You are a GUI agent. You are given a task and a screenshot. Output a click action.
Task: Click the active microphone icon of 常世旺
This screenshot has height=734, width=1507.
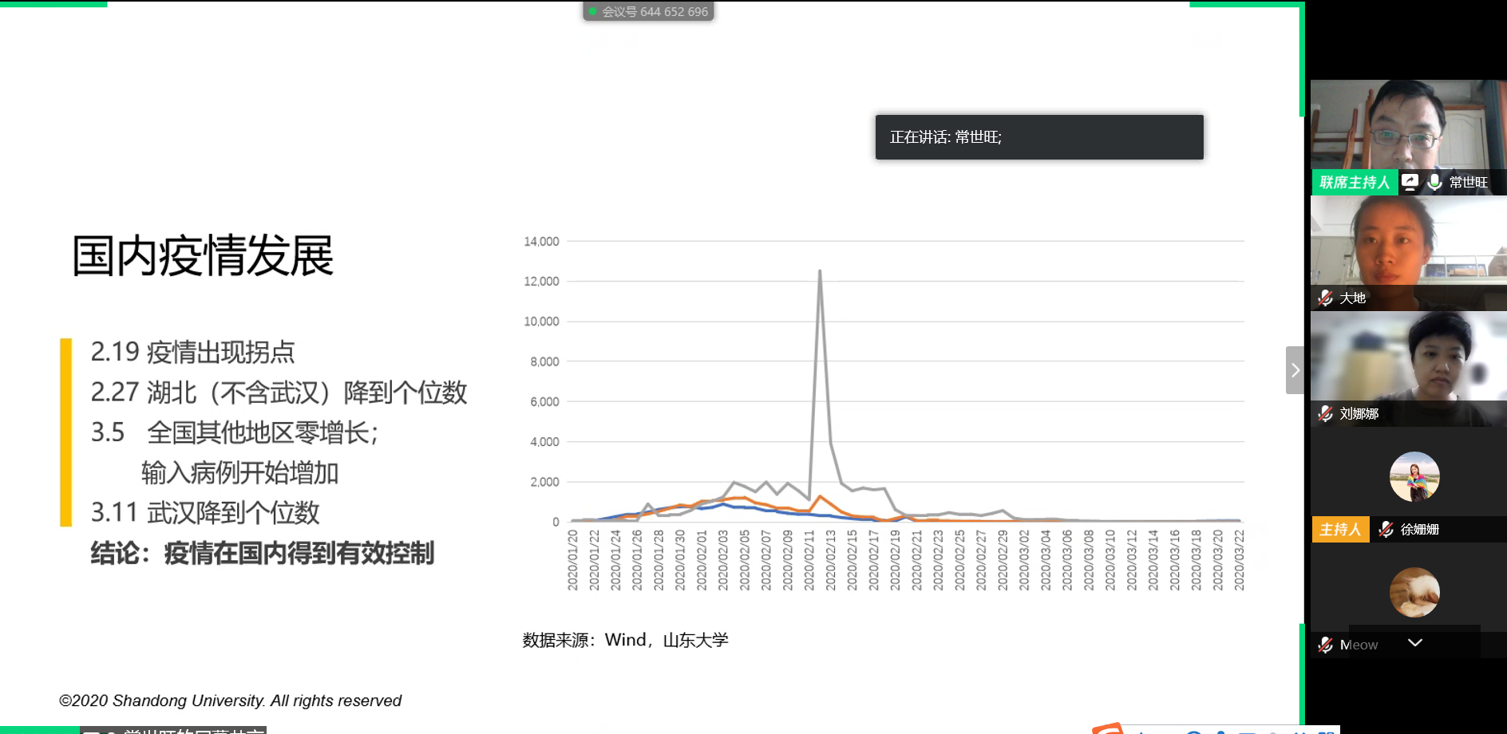click(1434, 182)
